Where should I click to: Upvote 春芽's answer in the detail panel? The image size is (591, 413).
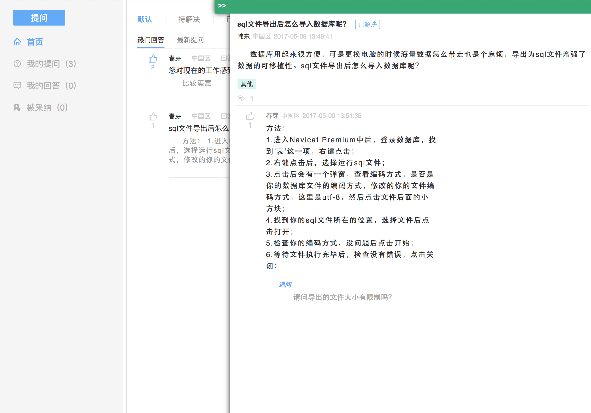(250, 116)
